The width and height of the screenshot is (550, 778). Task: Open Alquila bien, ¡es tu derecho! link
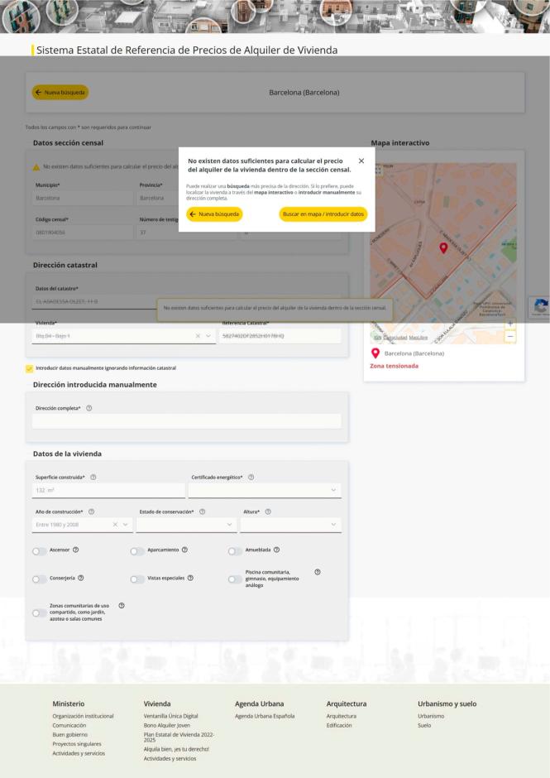coord(176,749)
